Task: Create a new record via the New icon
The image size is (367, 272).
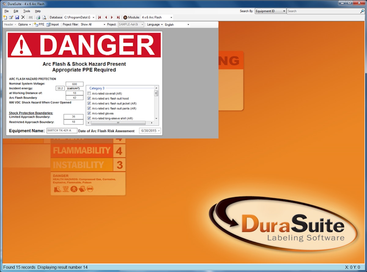Action: pyautogui.click(x=5, y=17)
